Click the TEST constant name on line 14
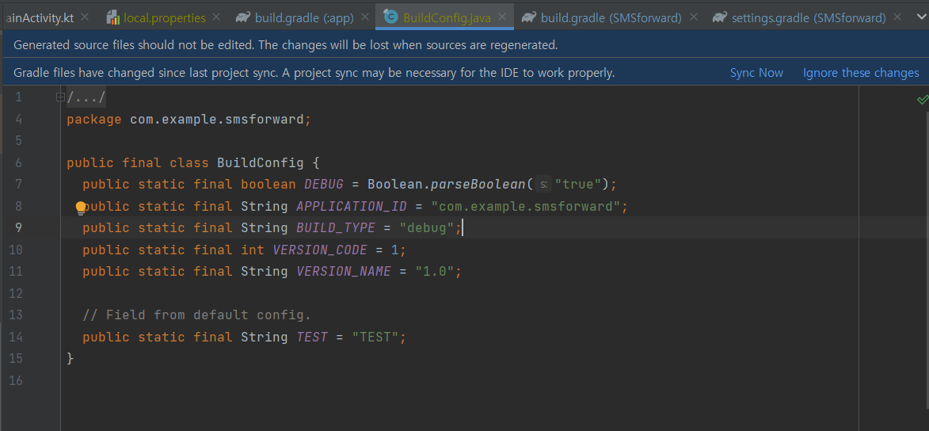929x431 pixels. (311, 337)
